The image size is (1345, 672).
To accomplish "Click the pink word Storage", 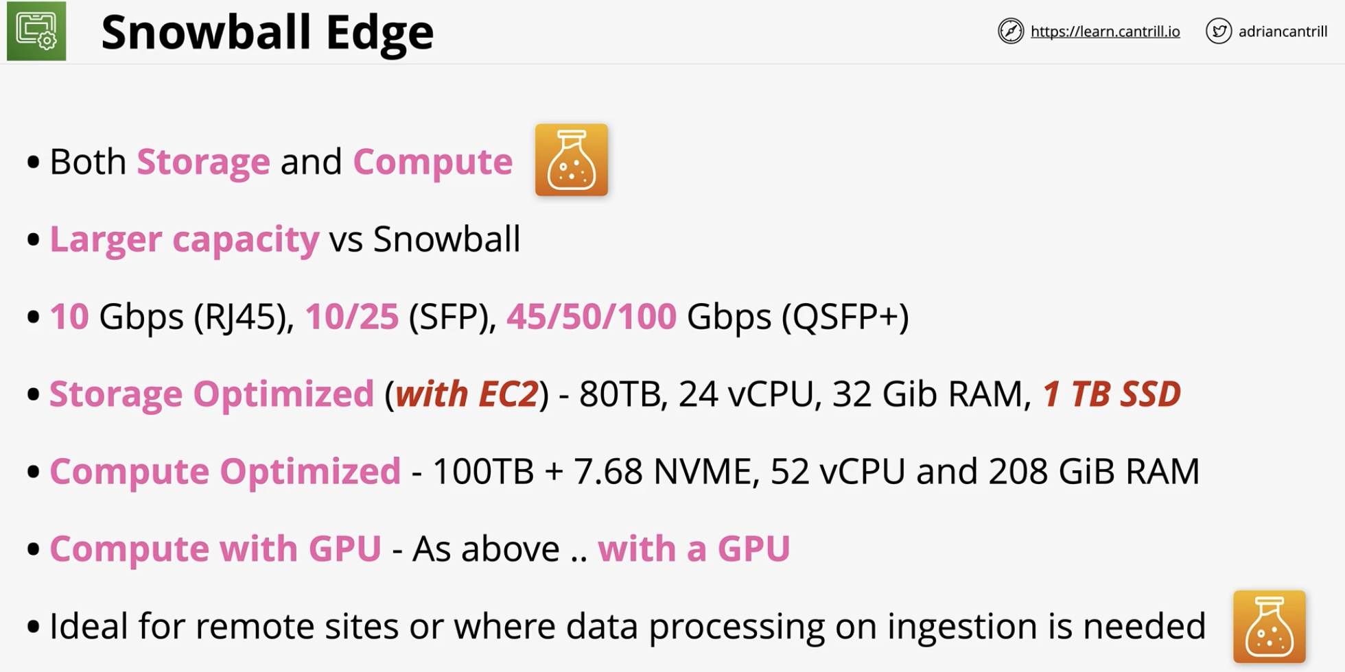I will tap(204, 162).
